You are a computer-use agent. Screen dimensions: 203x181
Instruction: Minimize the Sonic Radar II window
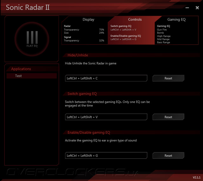(187, 8)
